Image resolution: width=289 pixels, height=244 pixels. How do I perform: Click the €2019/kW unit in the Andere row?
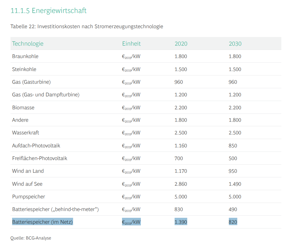point(131,120)
